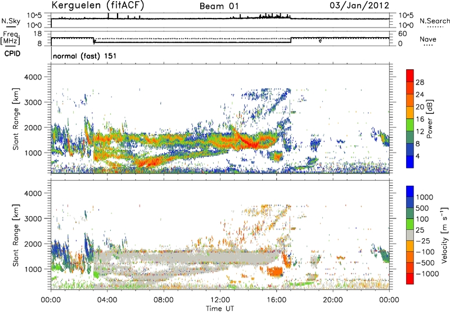The width and height of the screenshot is (450, 312).
Task: Click the velocity panel 'Slant Range [km]' label
Action: [16, 235]
